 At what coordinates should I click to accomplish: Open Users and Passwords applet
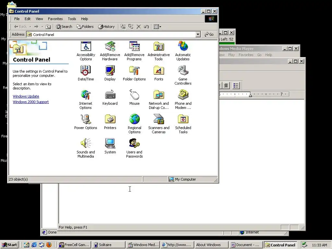tap(134, 148)
